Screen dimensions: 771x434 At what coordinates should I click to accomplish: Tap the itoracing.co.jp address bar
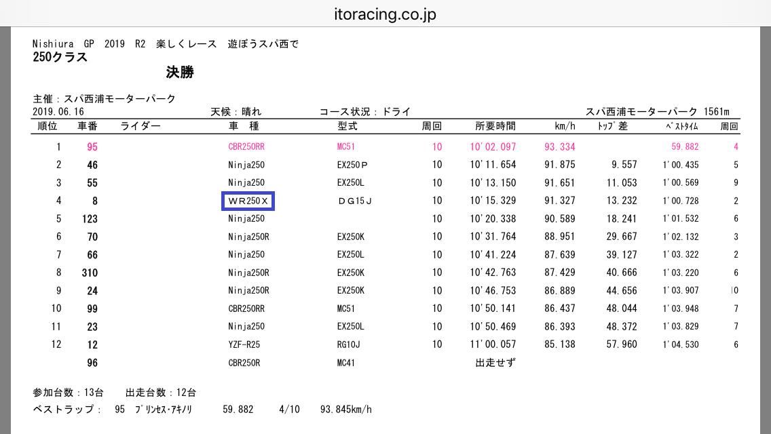tap(385, 14)
